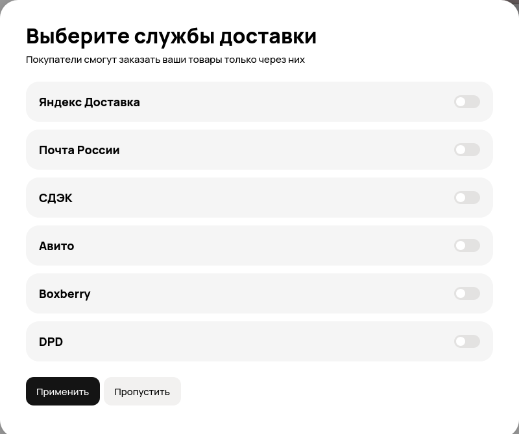Enable the Яндекс Доставка toggle
519x434 pixels.
click(466, 102)
